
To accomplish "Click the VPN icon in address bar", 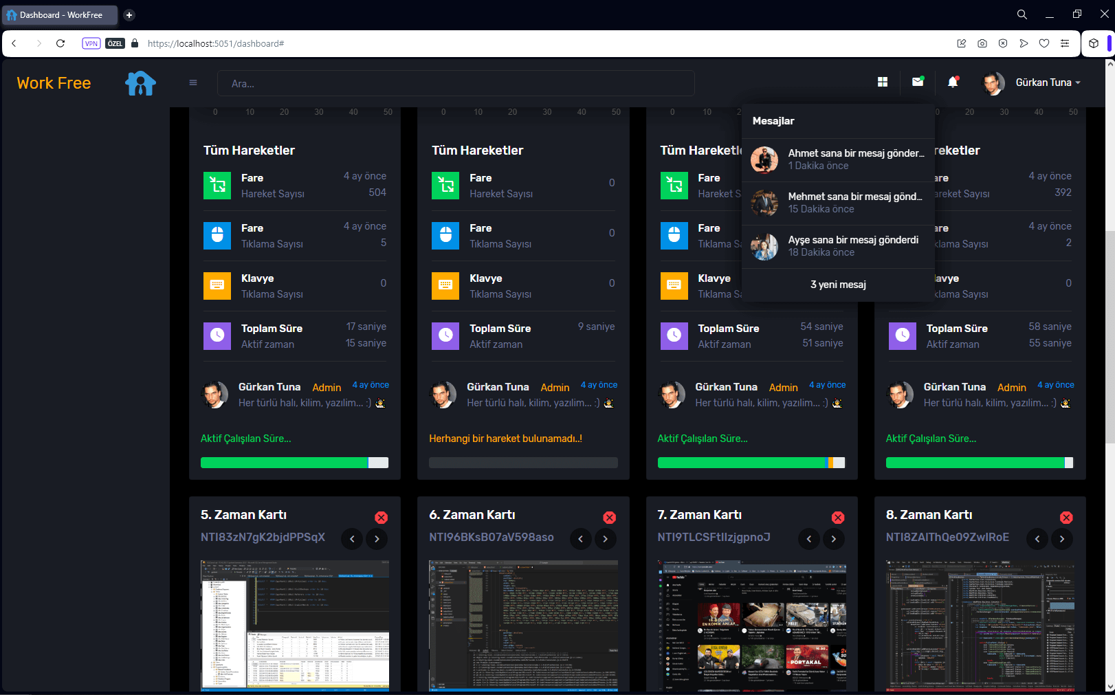I will [91, 43].
